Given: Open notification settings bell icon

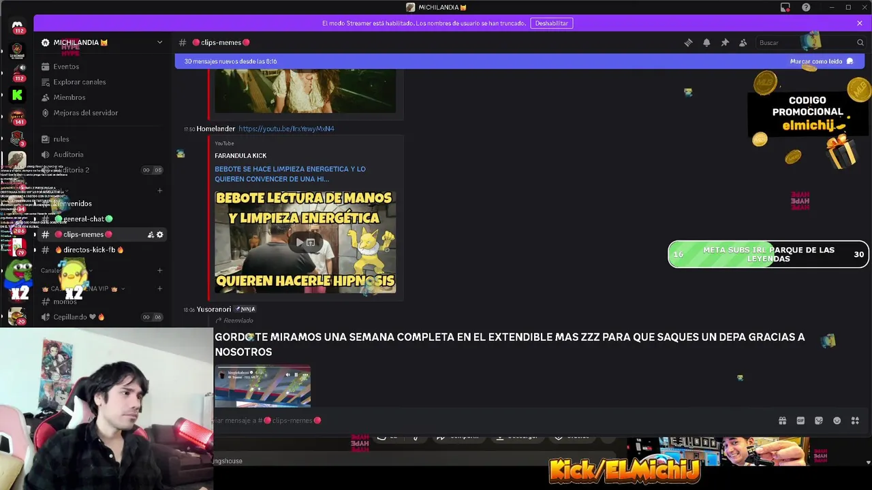Looking at the screenshot, I should 706,42.
